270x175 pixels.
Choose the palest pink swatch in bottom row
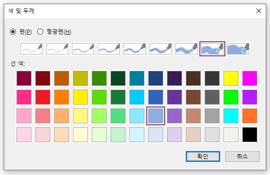24,135
